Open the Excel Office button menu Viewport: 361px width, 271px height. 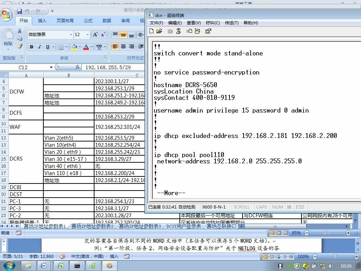[x=6, y=15]
